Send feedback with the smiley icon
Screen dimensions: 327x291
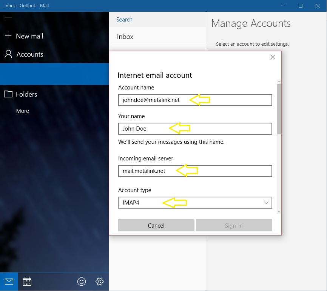(x=82, y=282)
